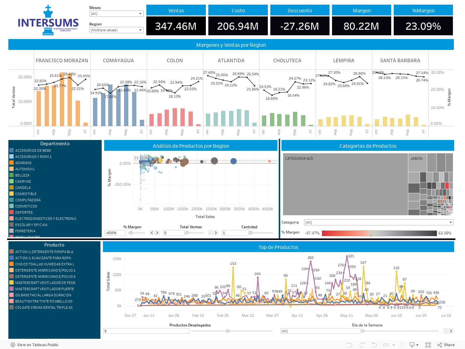Image resolution: width=465 pixels, height=349 pixels.
Task: Click the Descuento KPI value -27.26M
Action: [300, 26]
